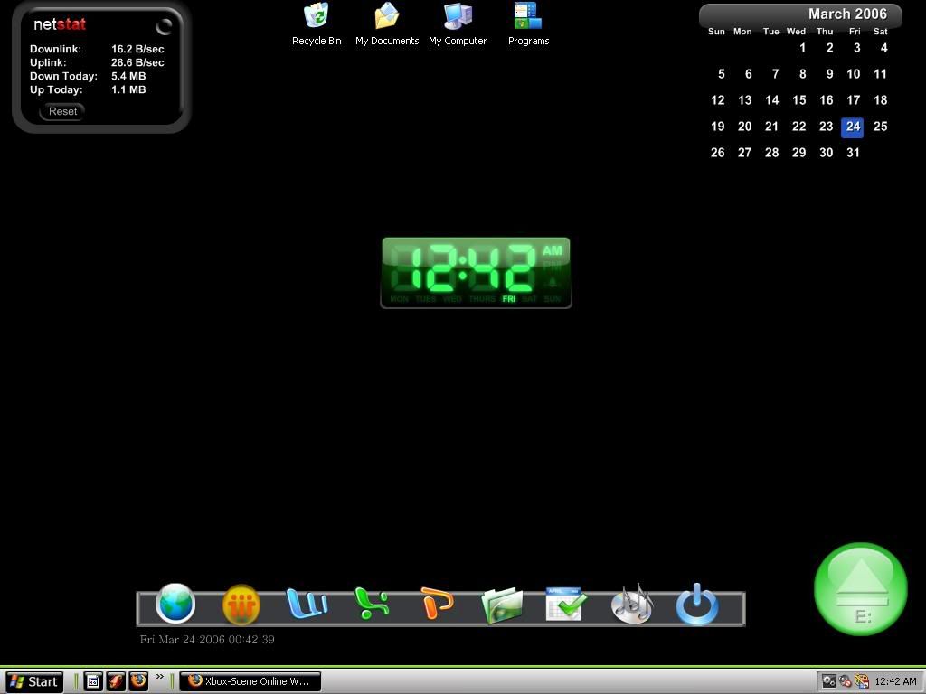Select March 24 on the calendar
Image resolution: width=926 pixels, height=694 pixels.
pos(853,127)
